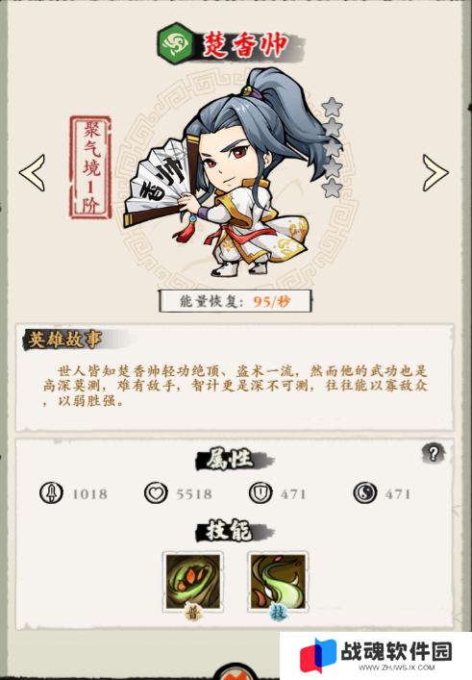Open the normal attack skill icon
472x680 pixels.
pos(193,582)
